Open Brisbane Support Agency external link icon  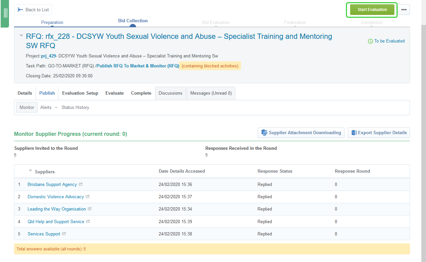pyautogui.click(x=81, y=184)
